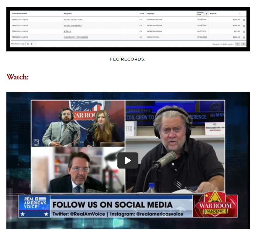
Task: Click the Employer column header
Action: coord(151,14)
